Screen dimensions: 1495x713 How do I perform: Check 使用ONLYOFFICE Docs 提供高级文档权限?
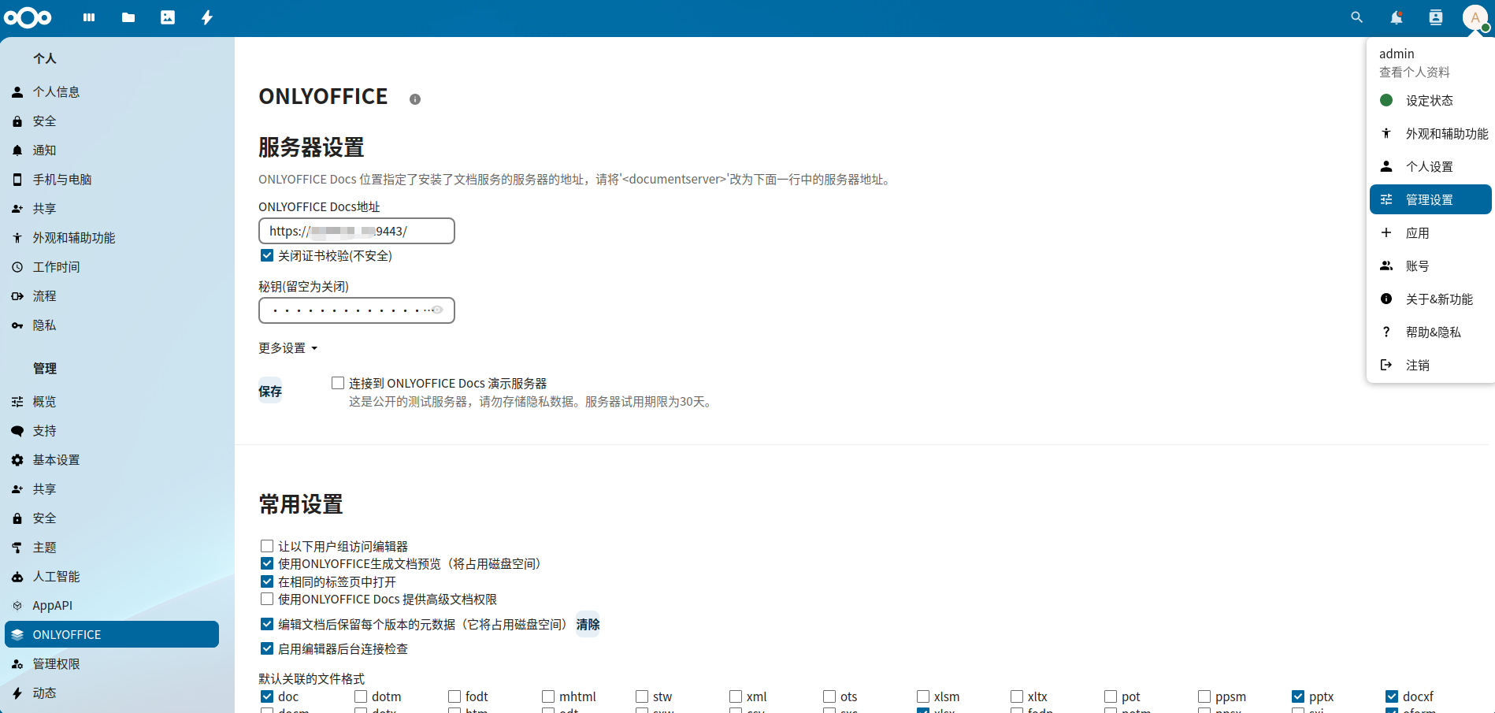tap(267, 599)
